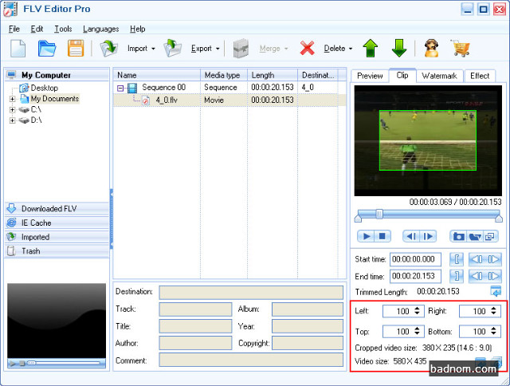The height and width of the screenshot is (386, 510).
Task: Click left trim marker on timeline
Action: [358, 219]
